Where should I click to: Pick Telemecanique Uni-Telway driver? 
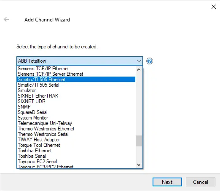[76, 123]
